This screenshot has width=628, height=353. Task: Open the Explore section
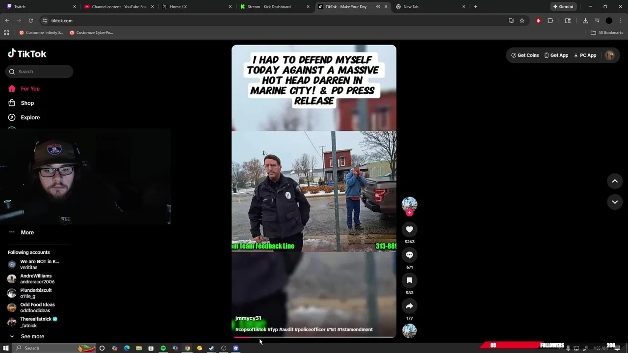click(24, 118)
